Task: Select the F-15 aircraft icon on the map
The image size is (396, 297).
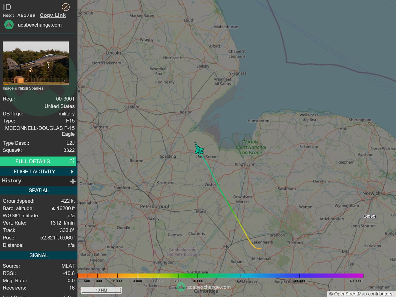Action: [x=198, y=148]
